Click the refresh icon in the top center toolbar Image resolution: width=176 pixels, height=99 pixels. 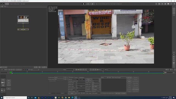[88, 4]
